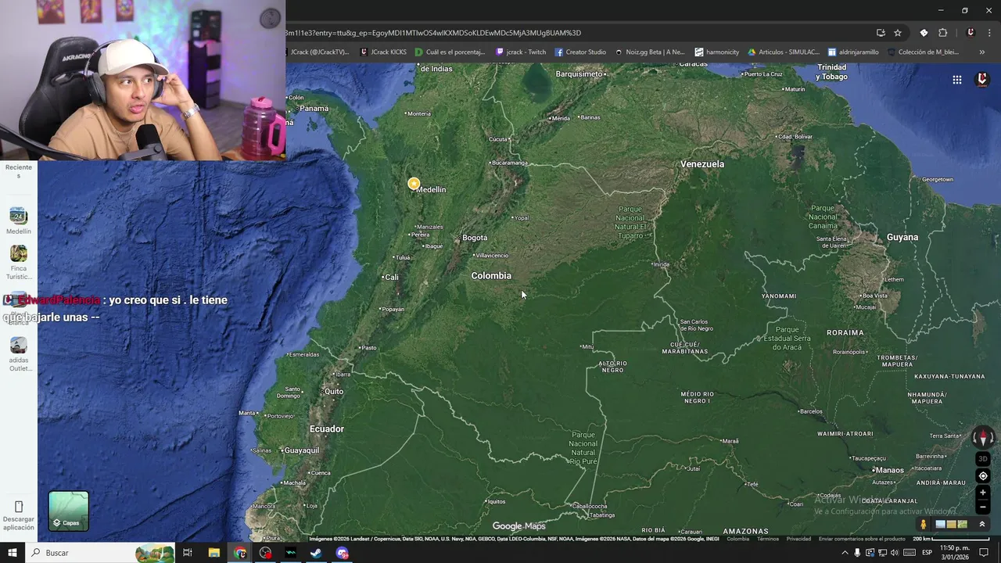Open the Creator Studio bookmark
The width and height of the screenshot is (1001, 563).
[580, 52]
